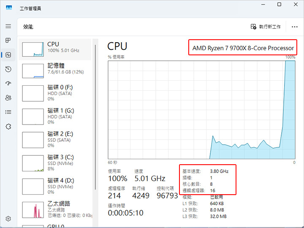Click the 5.01 GHz speed value
The image size is (304, 228).
tap(150, 179)
